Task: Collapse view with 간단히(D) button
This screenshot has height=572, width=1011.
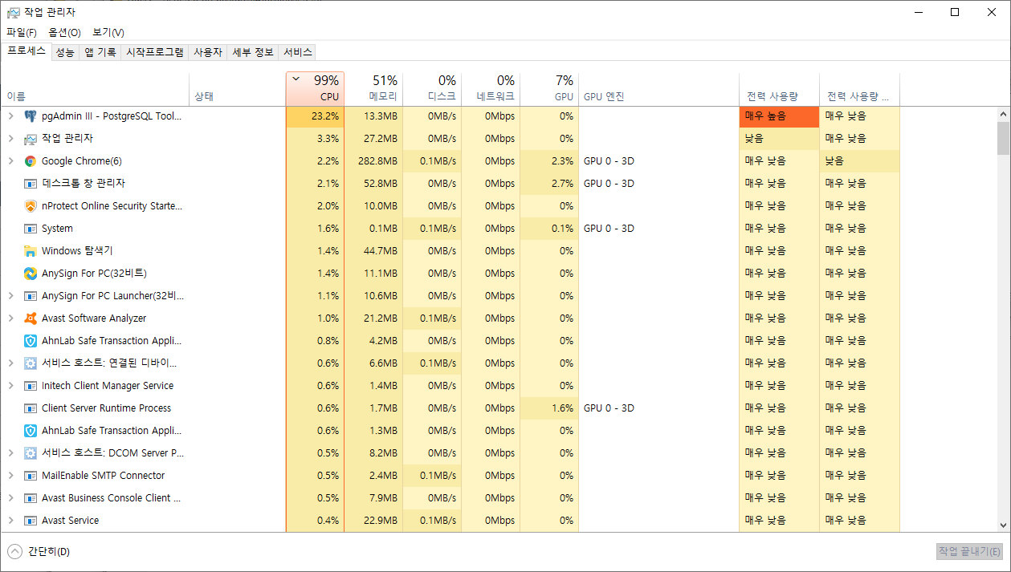Action: (39, 551)
